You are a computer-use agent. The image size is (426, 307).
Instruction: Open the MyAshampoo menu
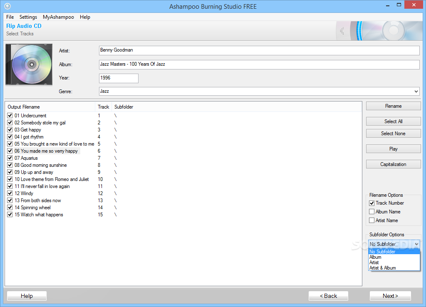tap(58, 17)
